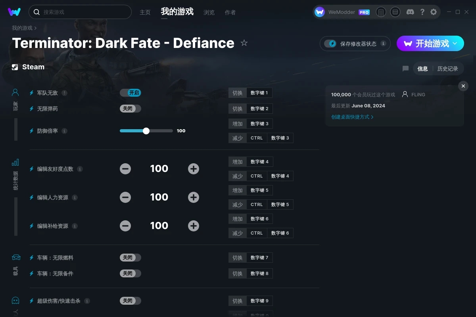
Task: Select the vehicle category sidebar icon
Action: [x=16, y=257]
